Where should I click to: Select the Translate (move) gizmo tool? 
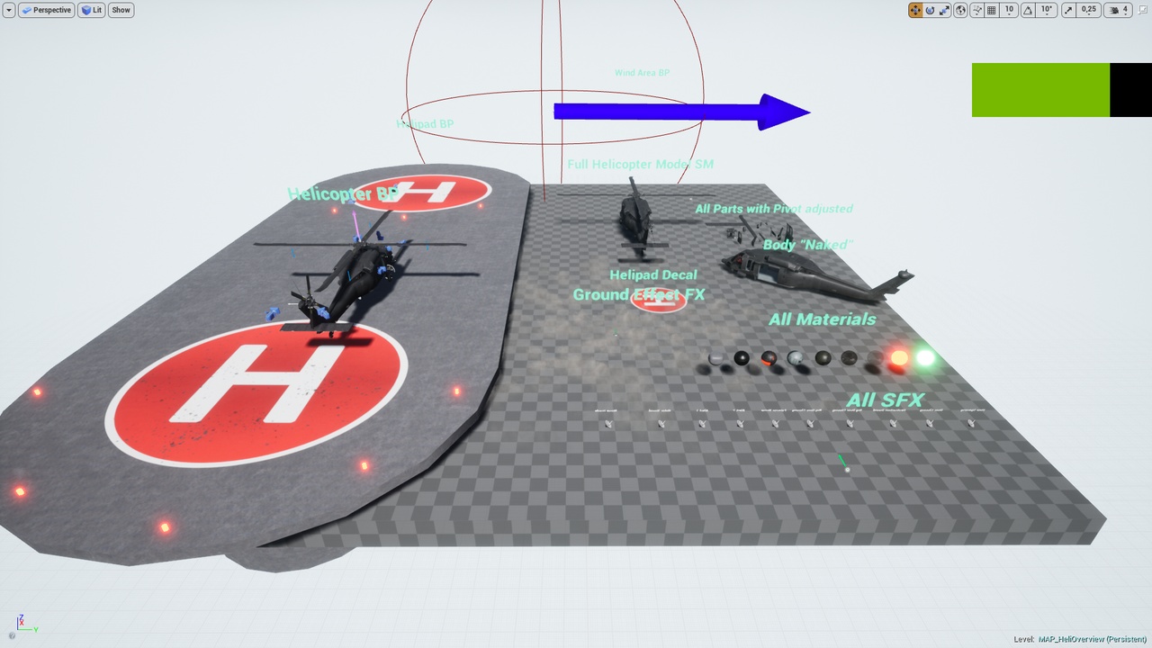(x=915, y=10)
